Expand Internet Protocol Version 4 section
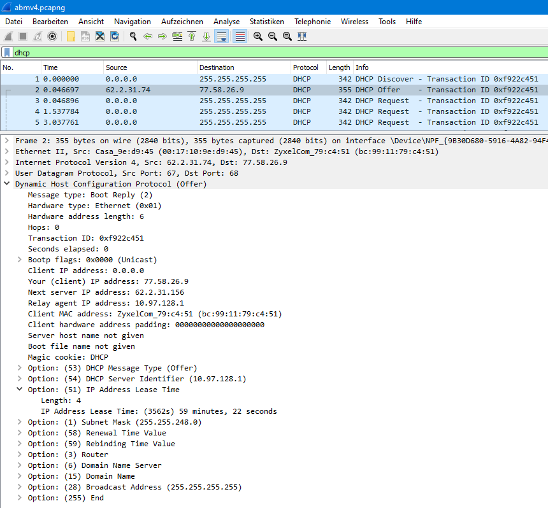Screen dimensions: 548x508 click(x=6, y=162)
